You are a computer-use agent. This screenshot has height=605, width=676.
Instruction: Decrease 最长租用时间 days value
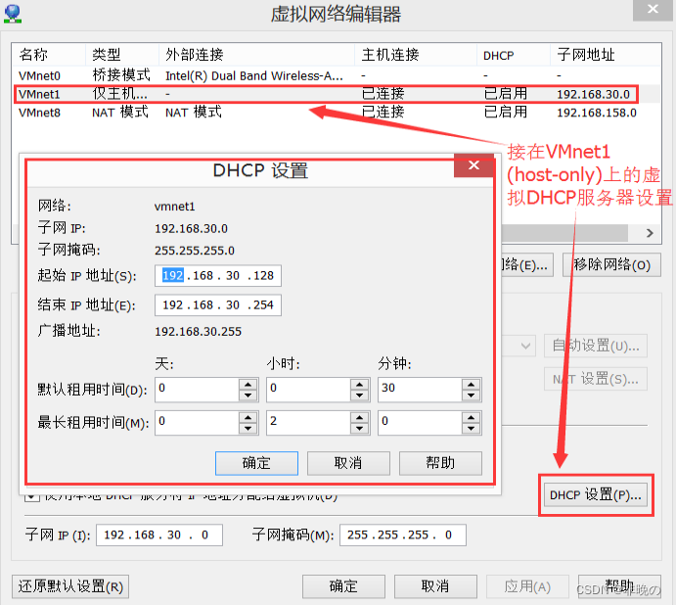(x=248, y=429)
